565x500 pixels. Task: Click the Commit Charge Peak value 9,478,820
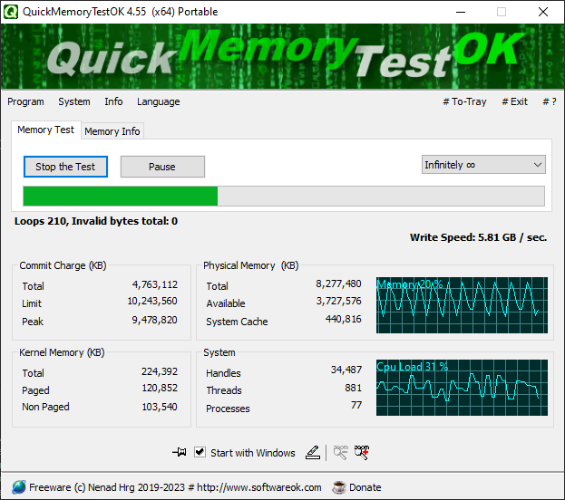tap(154, 320)
